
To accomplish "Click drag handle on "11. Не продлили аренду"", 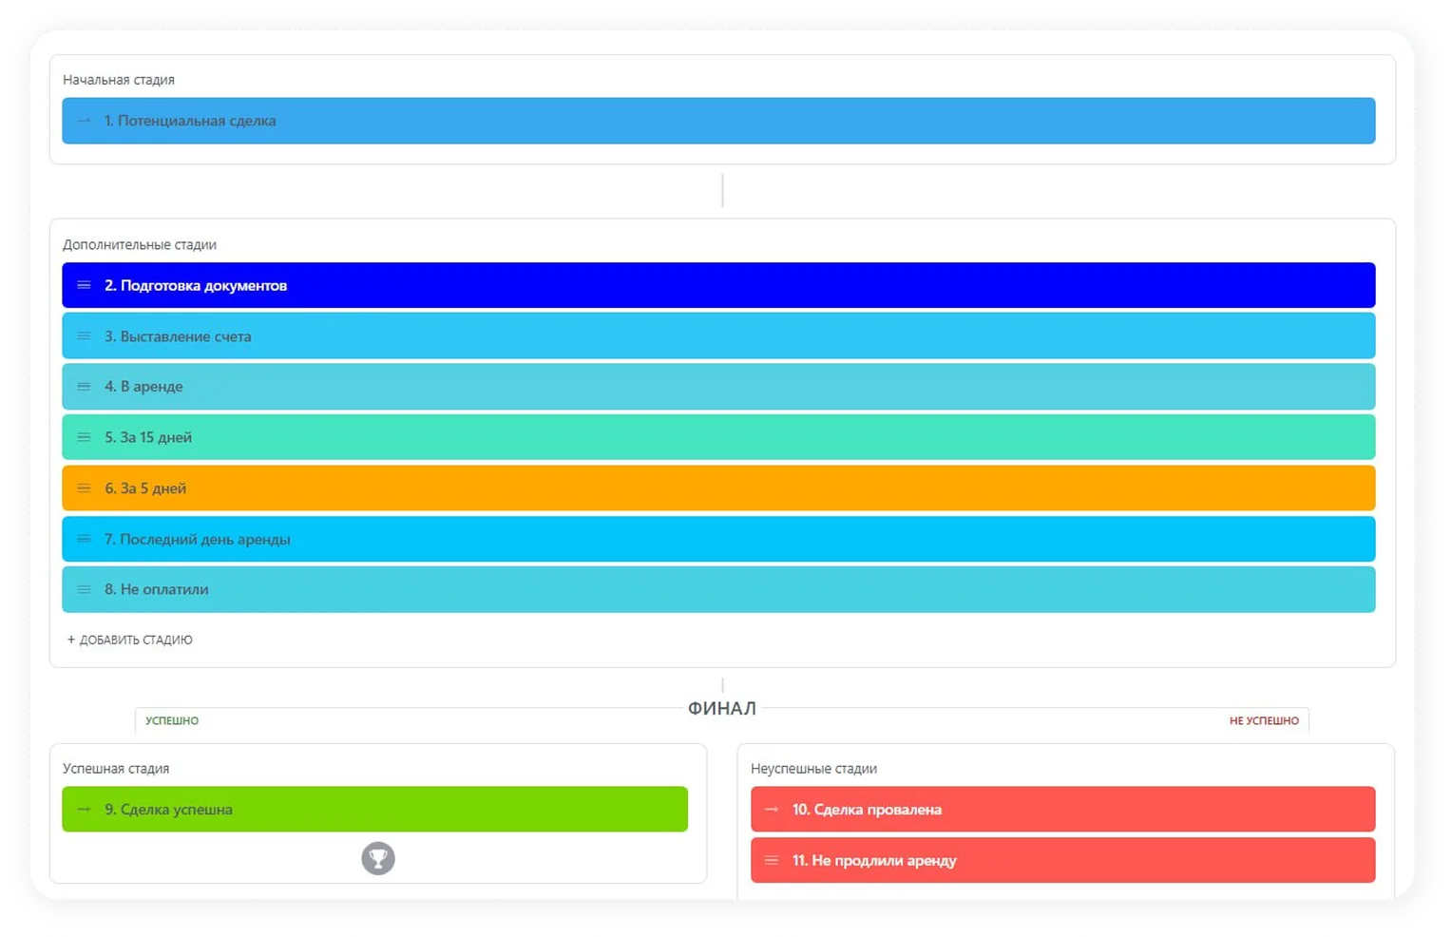I will tap(772, 860).
